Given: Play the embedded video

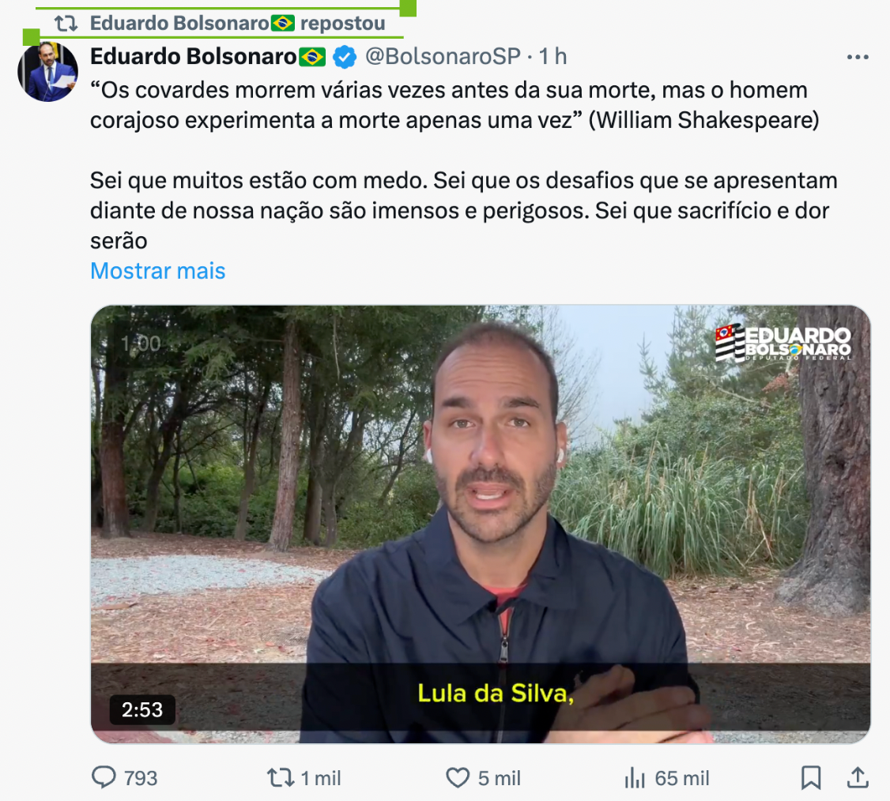Looking at the screenshot, I should (481, 525).
